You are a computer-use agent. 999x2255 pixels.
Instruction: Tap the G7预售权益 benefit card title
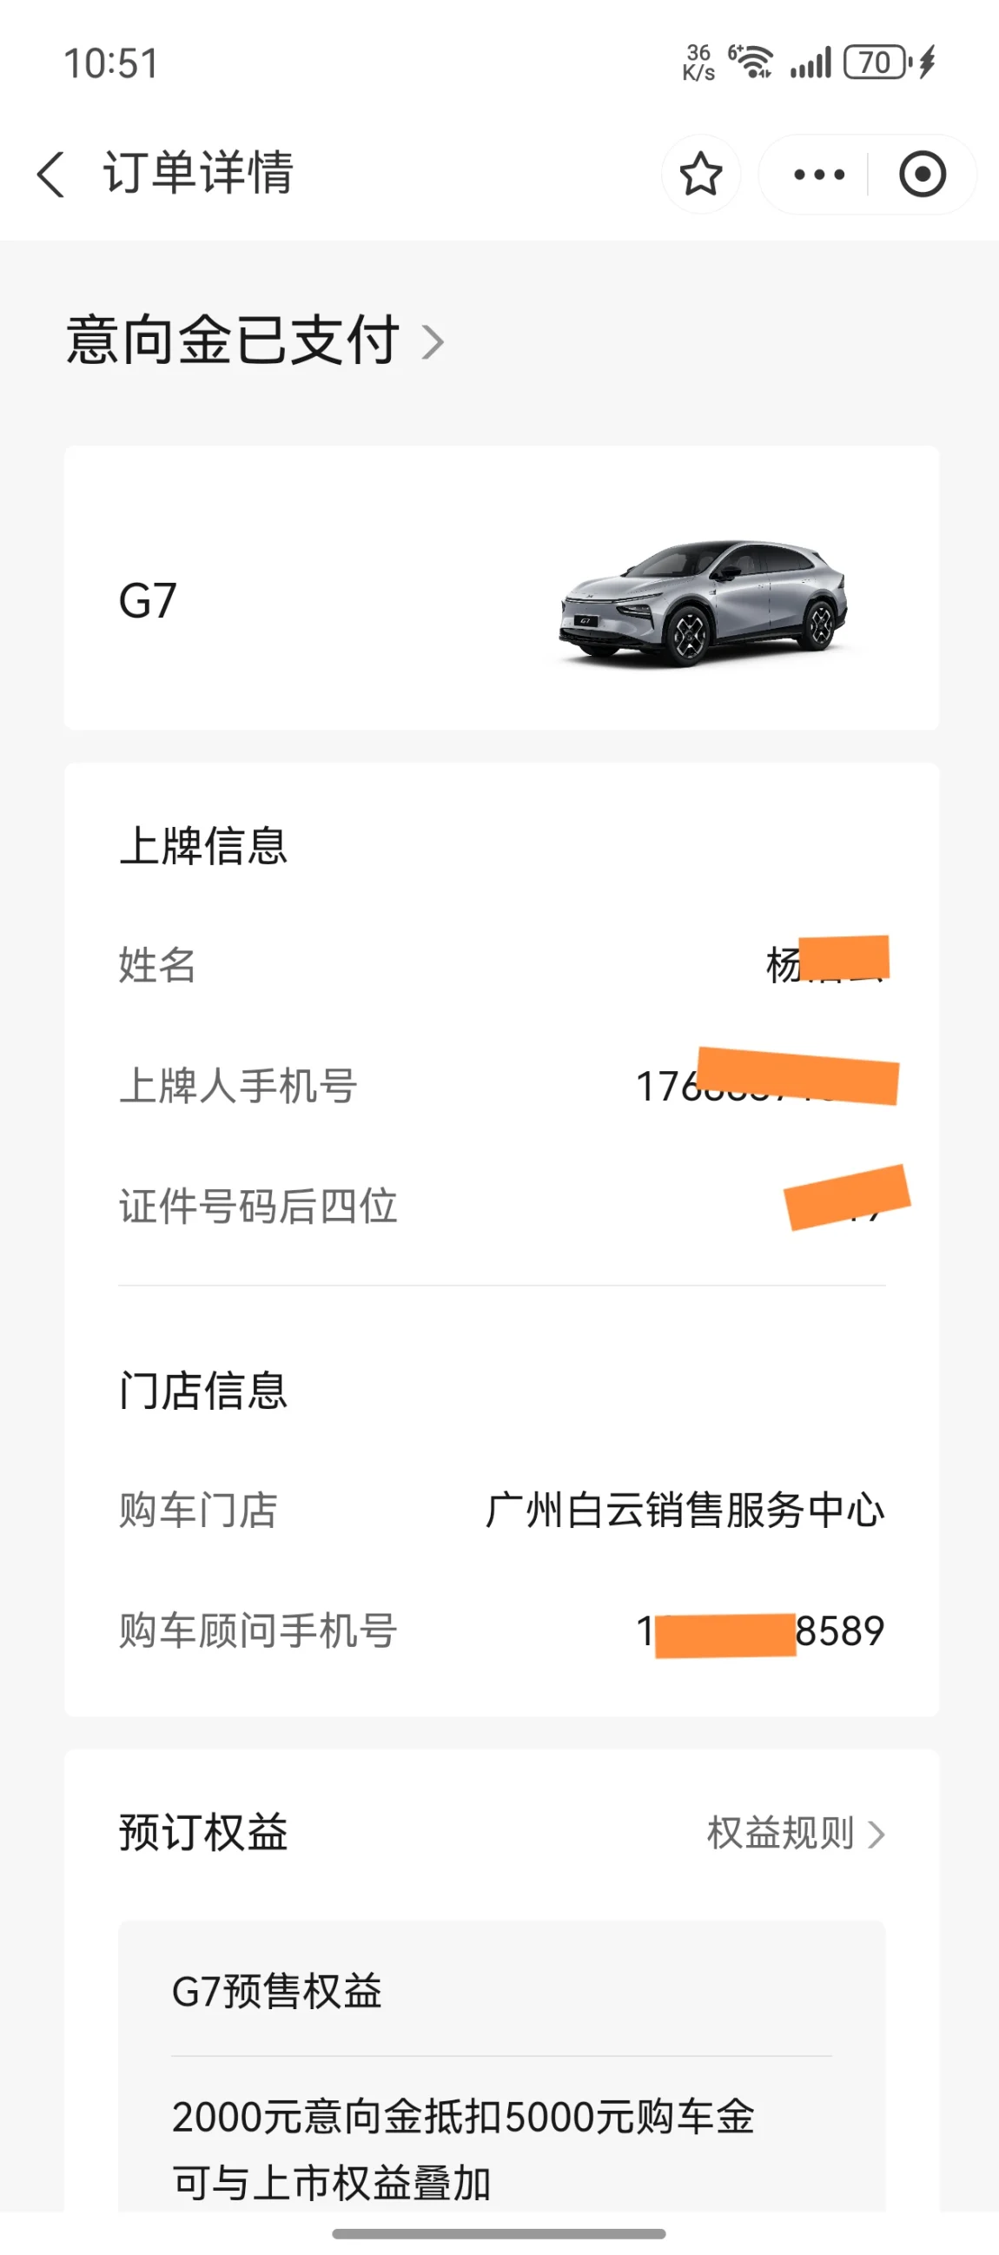tap(276, 1992)
